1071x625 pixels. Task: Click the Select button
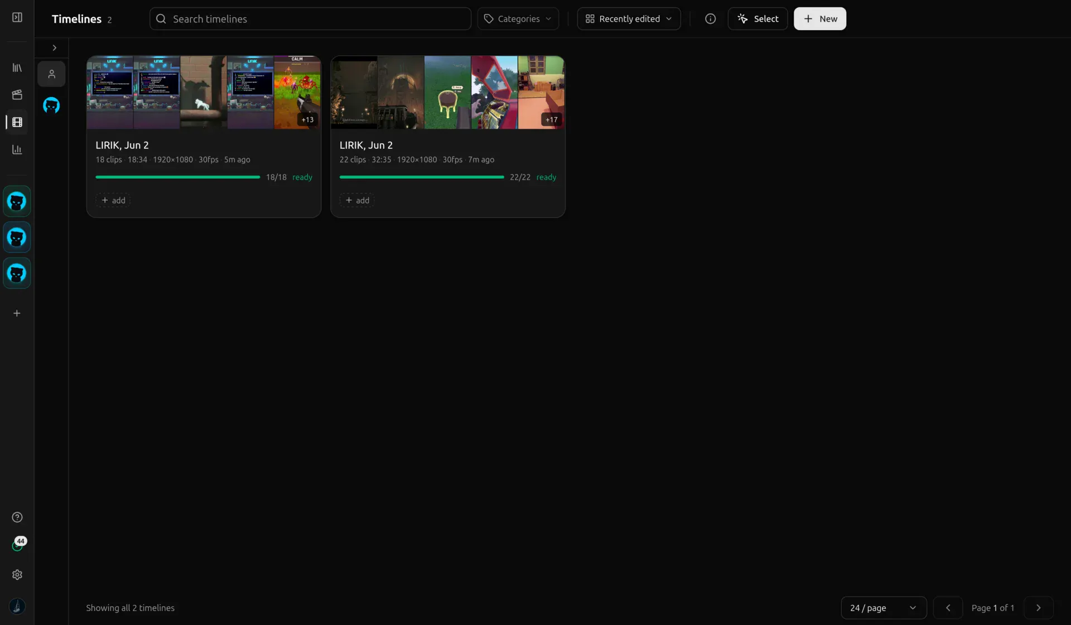[x=758, y=18]
